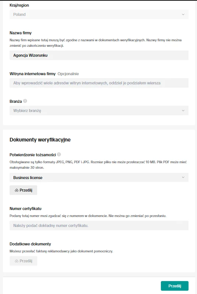Click the Nazwa firmy label text

click(x=20, y=33)
